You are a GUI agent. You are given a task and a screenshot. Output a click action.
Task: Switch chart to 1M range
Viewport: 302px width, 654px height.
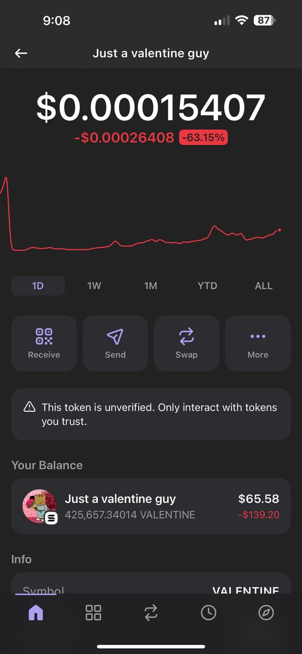(x=151, y=286)
